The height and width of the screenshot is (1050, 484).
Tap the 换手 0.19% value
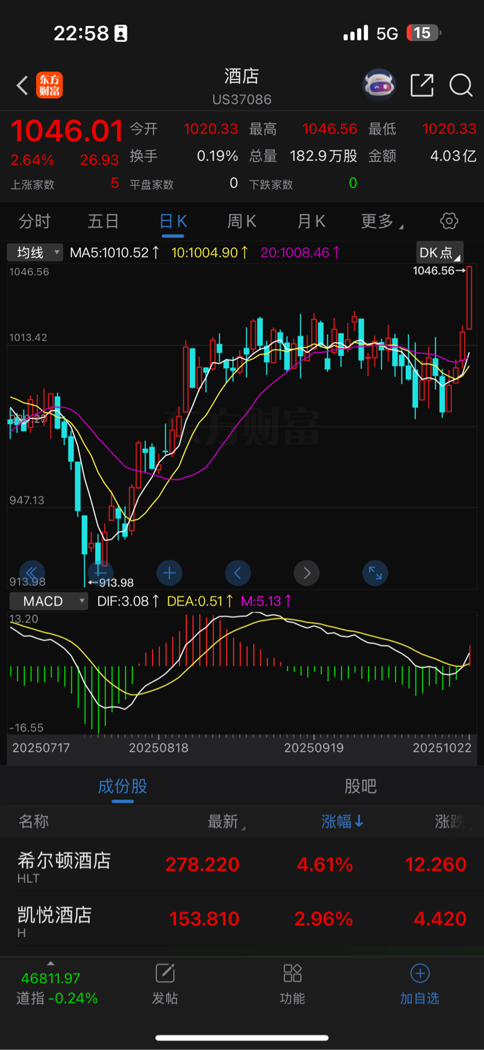click(217, 156)
